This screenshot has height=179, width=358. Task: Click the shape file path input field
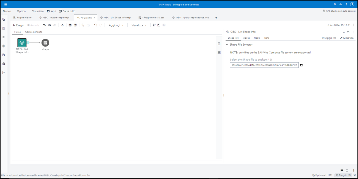tap(264, 65)
